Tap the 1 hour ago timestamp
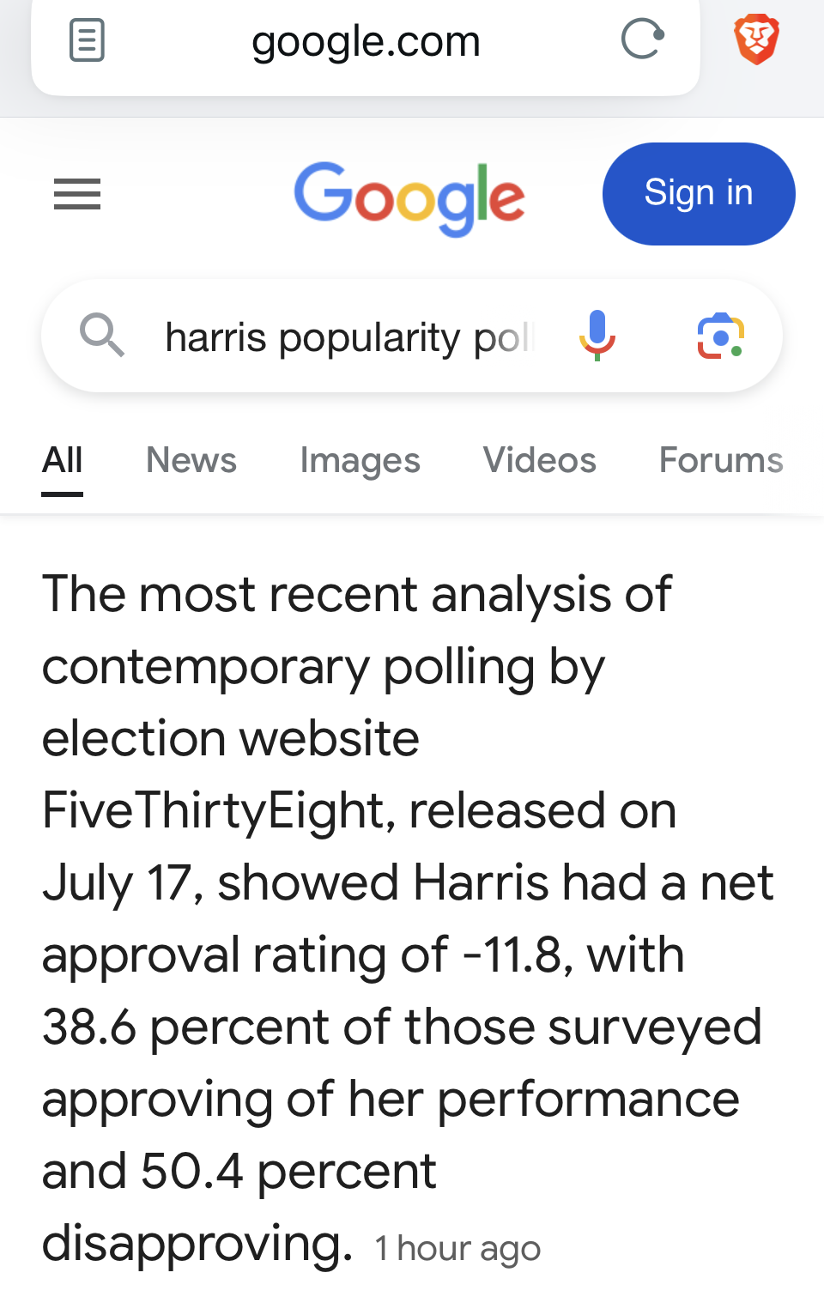 click(x=457, y=1249)
